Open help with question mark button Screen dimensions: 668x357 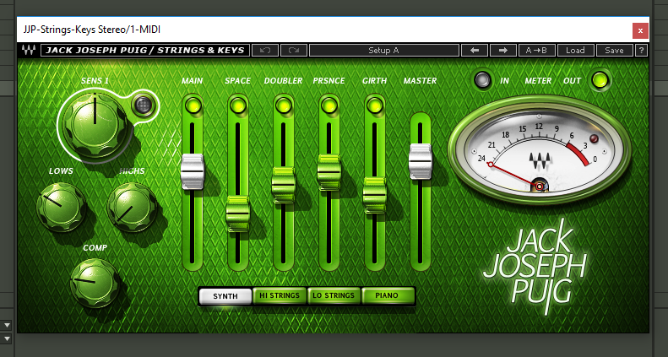[x=641, y=50]
